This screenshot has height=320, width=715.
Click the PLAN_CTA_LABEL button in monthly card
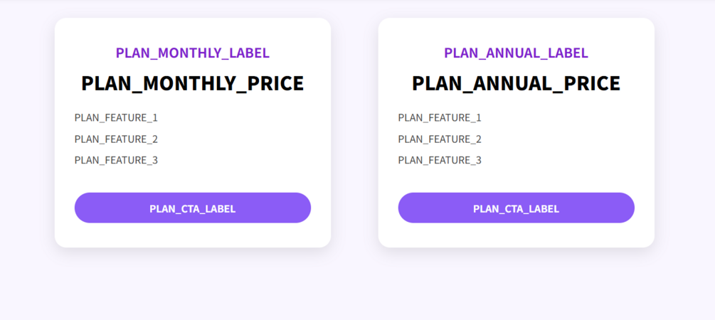point(192,208)
